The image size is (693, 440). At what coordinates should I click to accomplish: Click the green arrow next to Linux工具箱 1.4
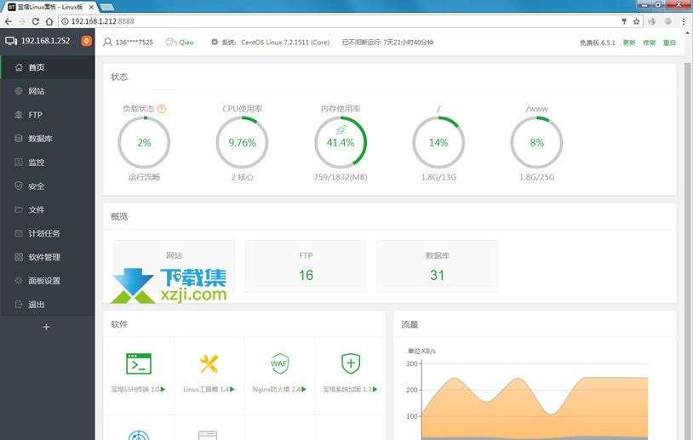[x=232, y=389]
